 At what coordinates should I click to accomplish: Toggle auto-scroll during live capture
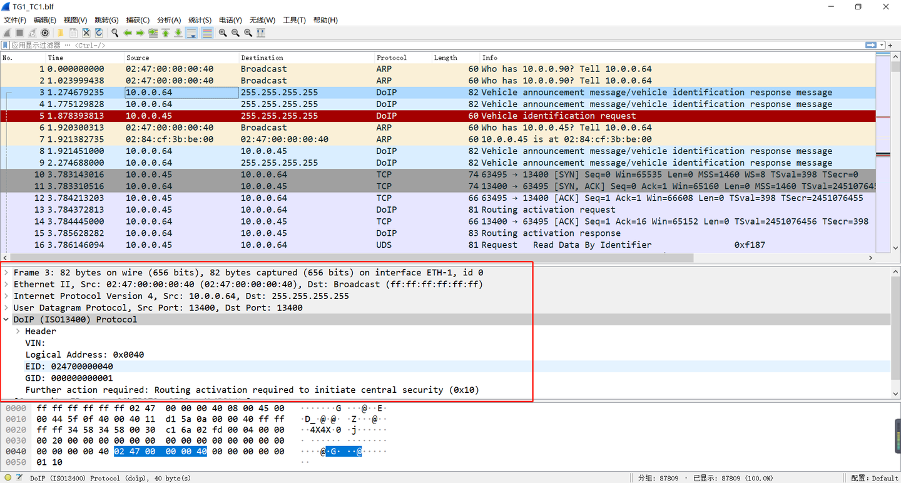[191, 33]
